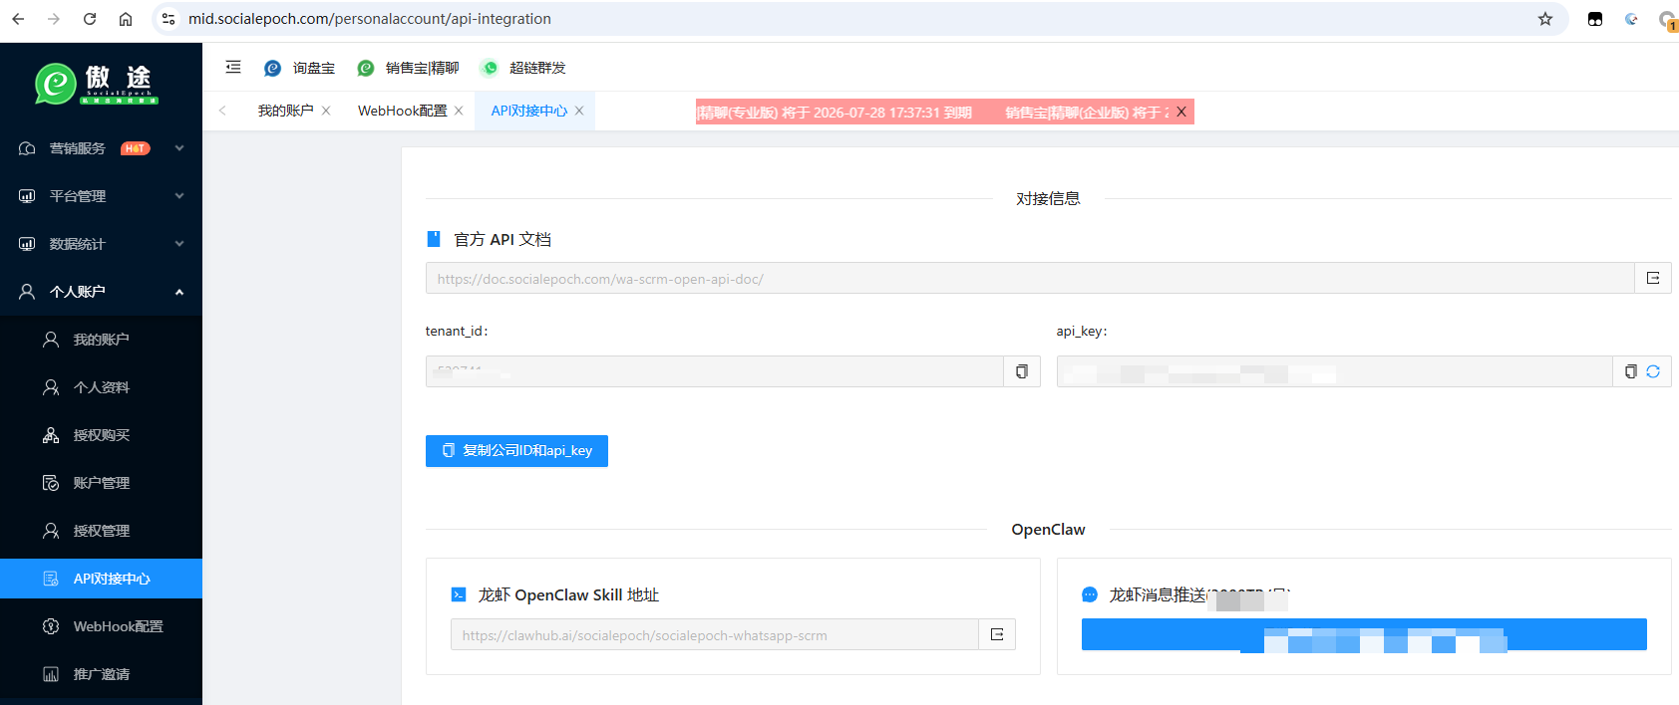Click the blue 龙虾消息推送 button

click(x=1364, y=634)
